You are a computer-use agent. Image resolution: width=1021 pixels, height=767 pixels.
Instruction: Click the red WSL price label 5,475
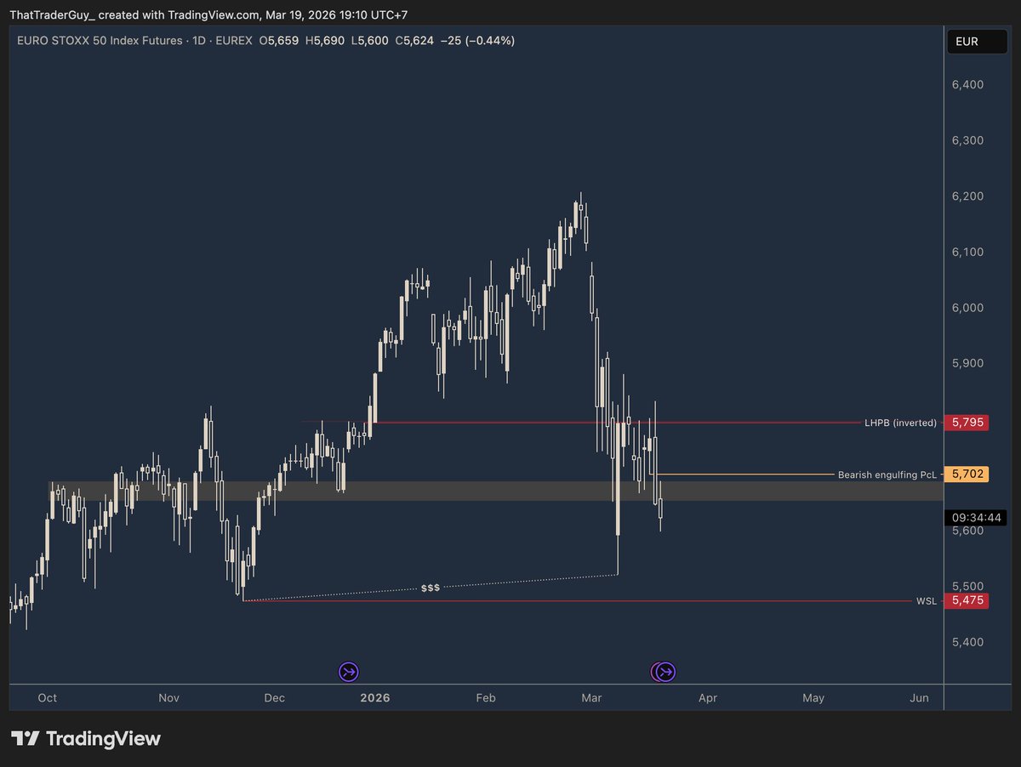point(967,600)
